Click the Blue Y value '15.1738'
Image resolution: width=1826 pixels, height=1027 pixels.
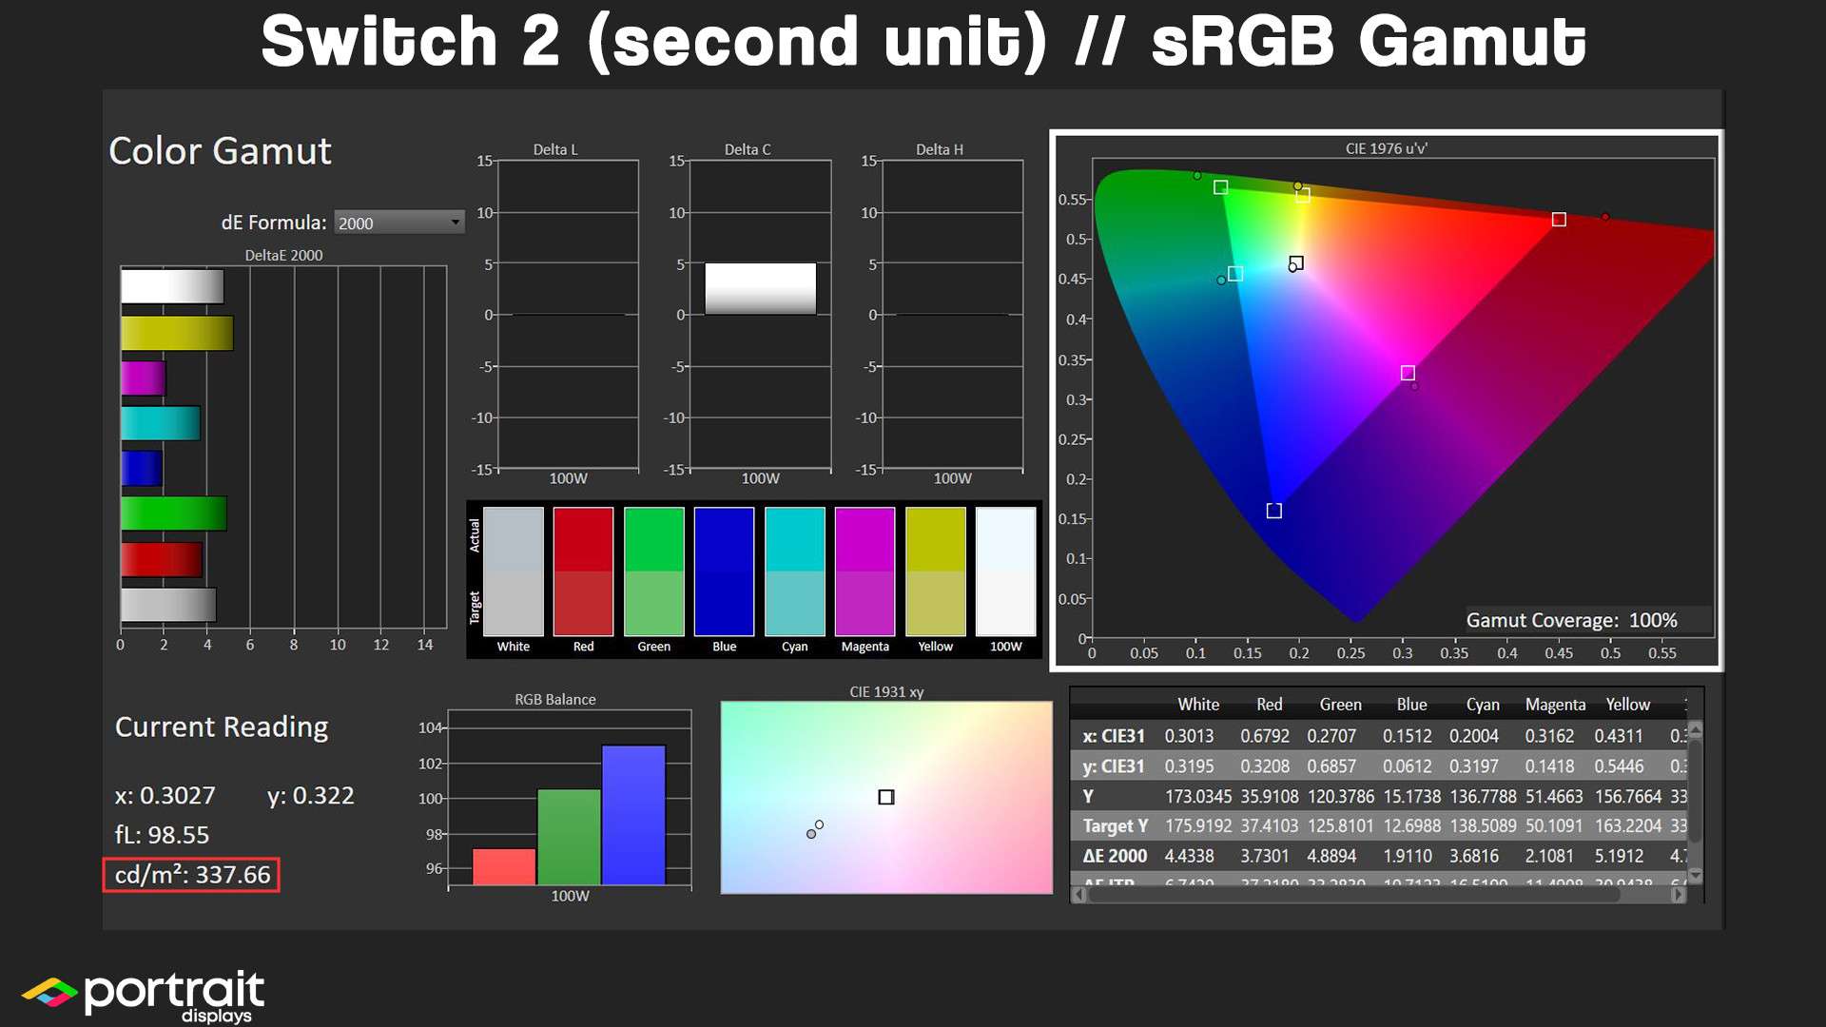1412,796
